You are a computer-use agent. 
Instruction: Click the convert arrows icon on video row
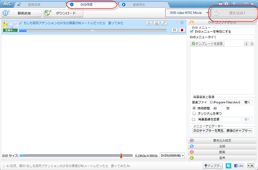(x=149, y=23)
